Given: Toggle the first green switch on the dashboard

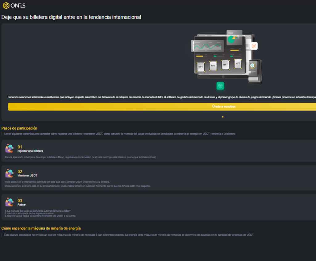Looking at the screenshot, I should pyautogui.click(x=215, y=56).
